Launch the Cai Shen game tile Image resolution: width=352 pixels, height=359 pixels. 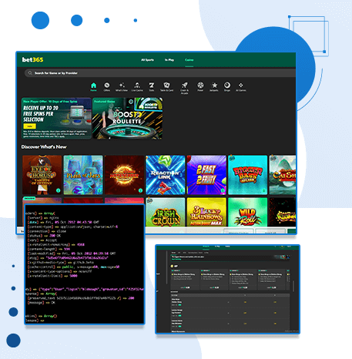pyautogui.click(x=283, y=175)
